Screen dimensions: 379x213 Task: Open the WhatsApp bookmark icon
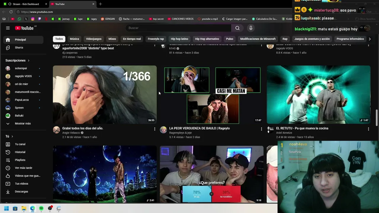coord(19,19)
